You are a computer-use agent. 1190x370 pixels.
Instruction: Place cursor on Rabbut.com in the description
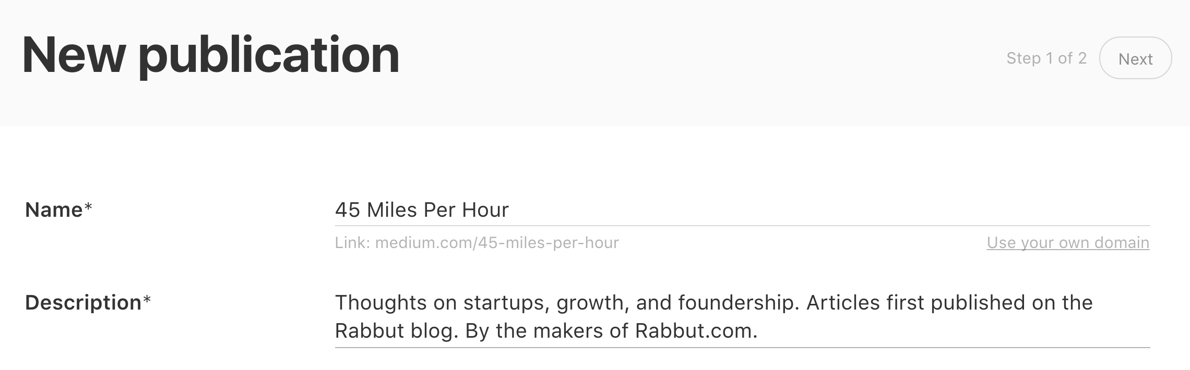[x=695, y=331]
